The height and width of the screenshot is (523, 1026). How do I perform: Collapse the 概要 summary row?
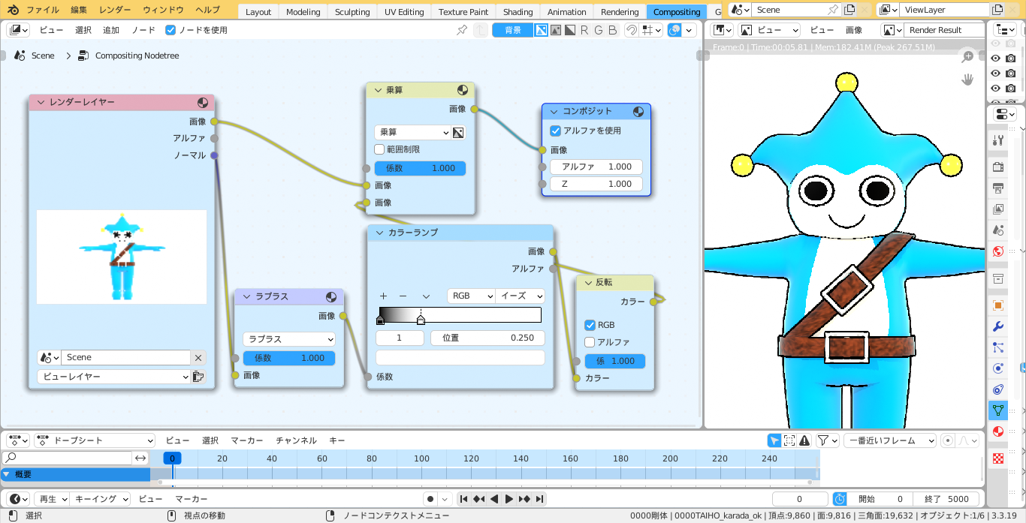tap(6, 474)
